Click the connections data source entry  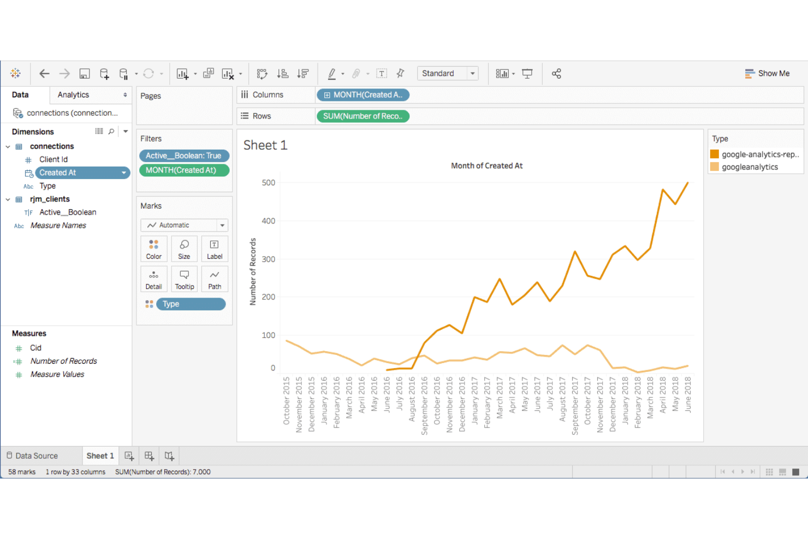[66, 113]
